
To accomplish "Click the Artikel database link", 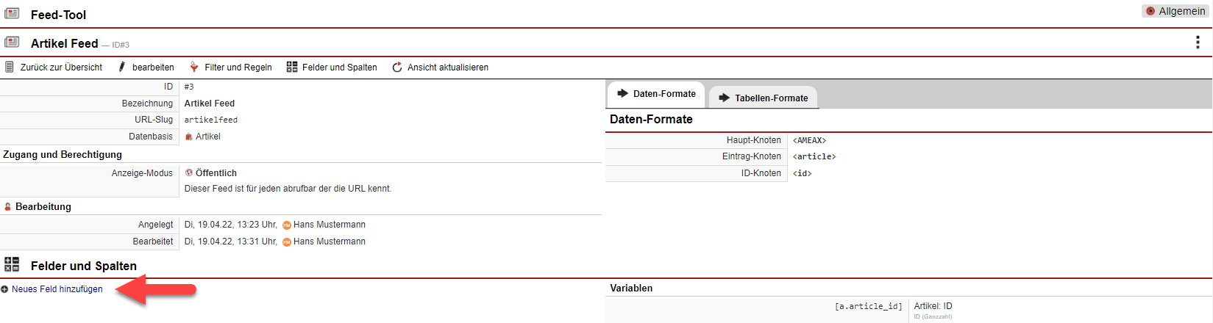I will (x=207, y=137).
